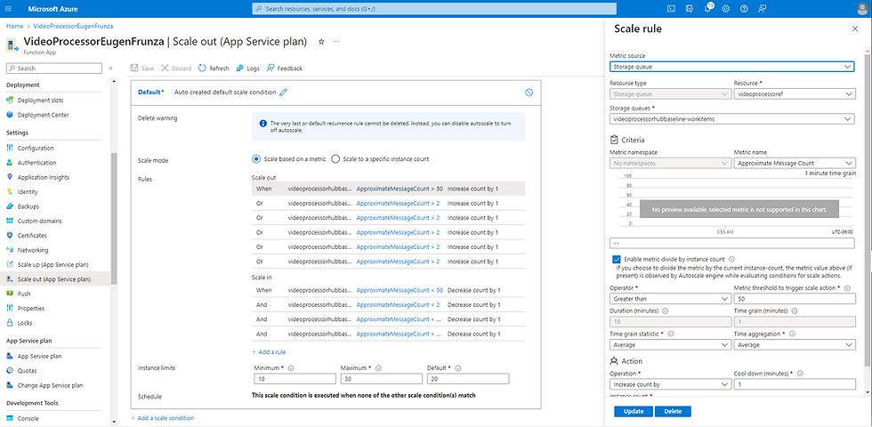Image resolution: width=872 pixels, height=427 pixels.
Task: Click Add a rule link
Action: pyautogui.click(x=269, y=352)
